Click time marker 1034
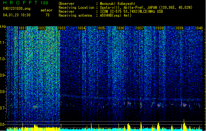206x131 pixels. click(81, 28)
